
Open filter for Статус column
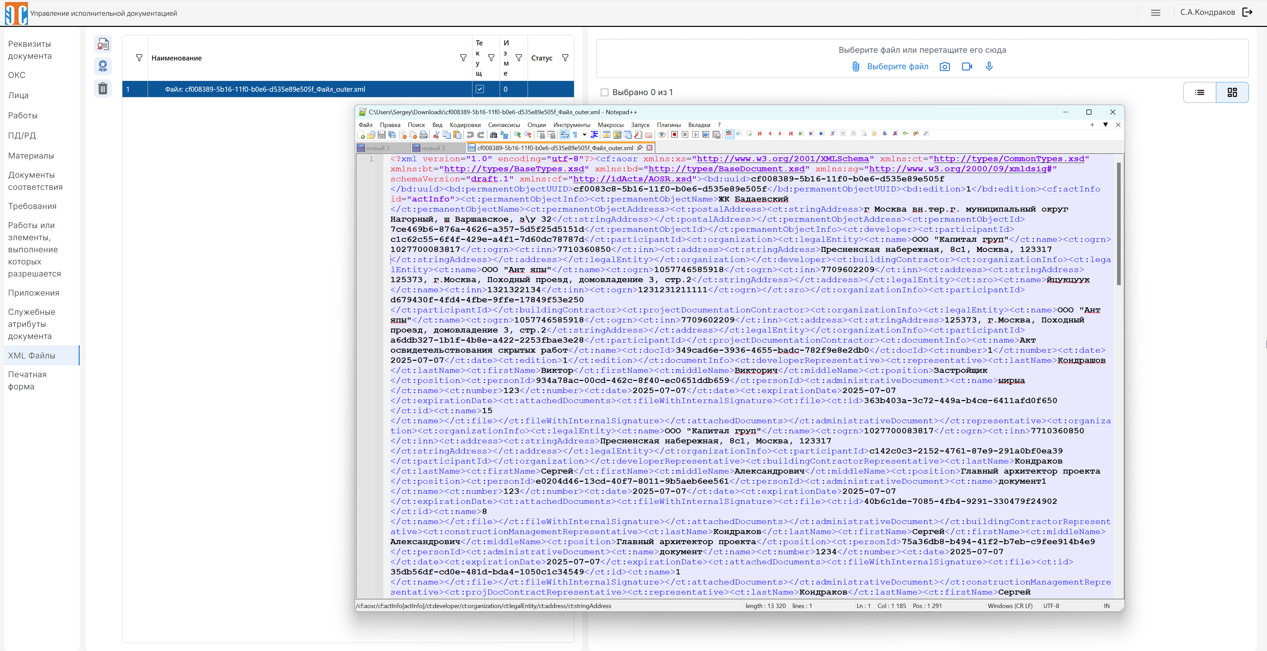pos(566,58)
